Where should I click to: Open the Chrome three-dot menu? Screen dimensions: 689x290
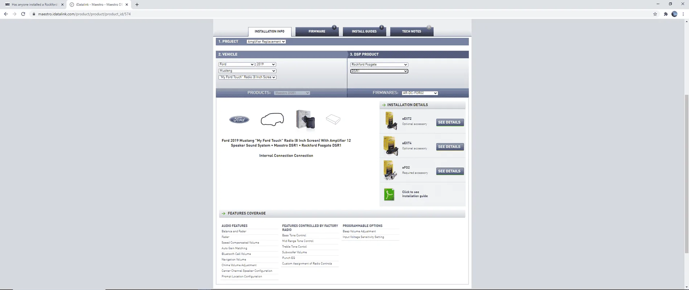(683, 14)
